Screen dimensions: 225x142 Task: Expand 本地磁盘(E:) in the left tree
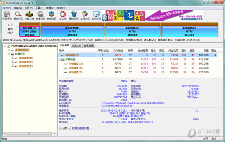coord(13,62)
